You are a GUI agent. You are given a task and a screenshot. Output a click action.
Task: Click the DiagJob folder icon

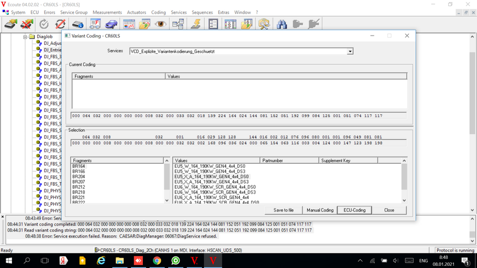pos(32,37)
